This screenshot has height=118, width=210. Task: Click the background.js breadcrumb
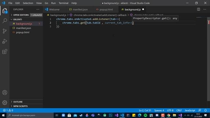[58, 15]
